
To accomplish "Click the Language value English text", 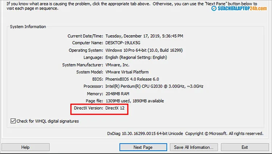I will [x=136, y=57].
